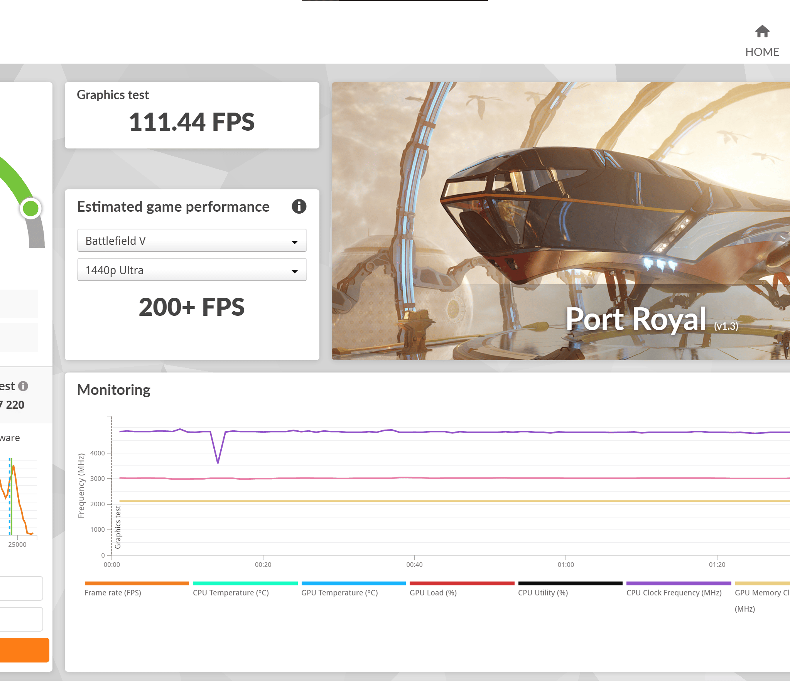This screenshot has width=790, height=681.
Task: Open the 1440p Ultra resolution dropdown
Action: click(x=192, y=270)
